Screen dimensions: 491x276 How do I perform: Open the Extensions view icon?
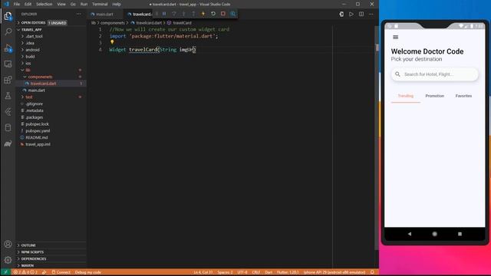(x=8, y=80)
